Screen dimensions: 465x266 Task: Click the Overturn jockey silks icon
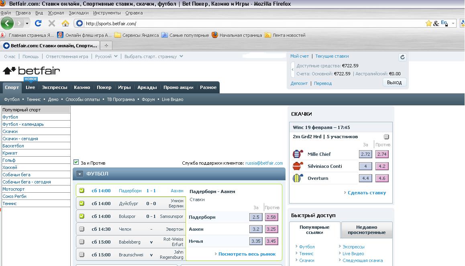pyautogui.click(x=298, y=178)
